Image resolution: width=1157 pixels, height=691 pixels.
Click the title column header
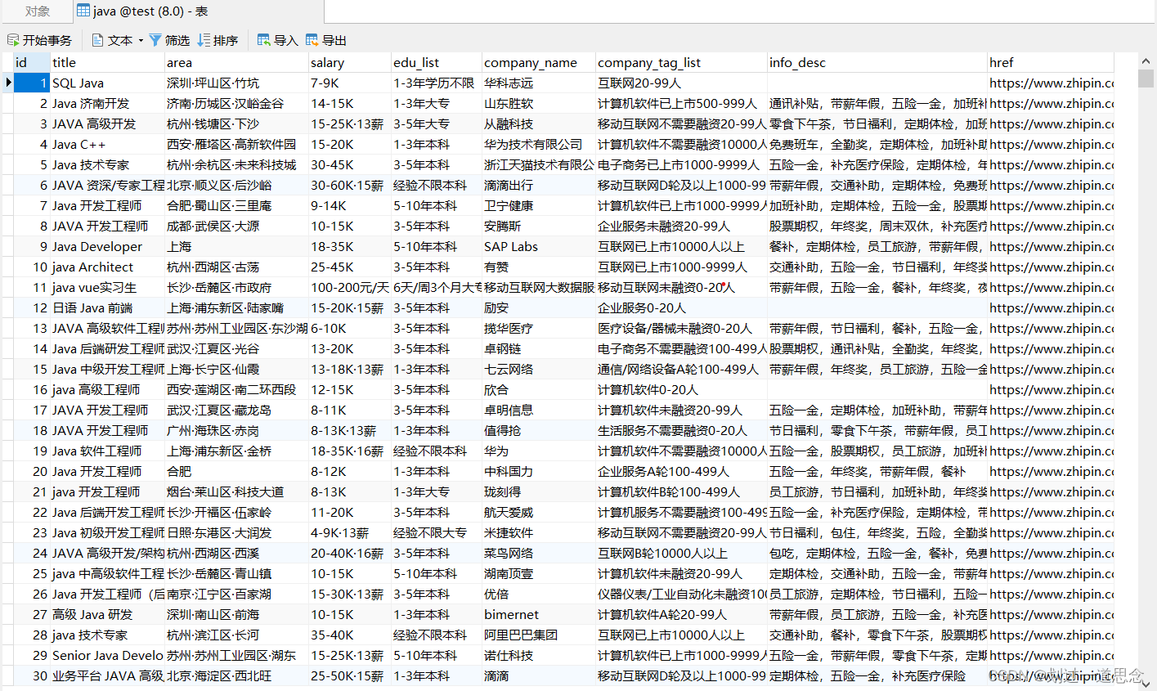pyautogui.click(x=108, y=62)
